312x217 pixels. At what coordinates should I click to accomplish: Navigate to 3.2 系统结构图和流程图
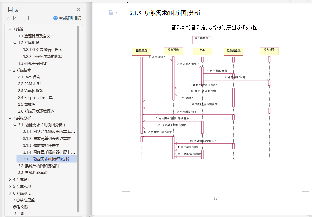(x=39, y=166)
